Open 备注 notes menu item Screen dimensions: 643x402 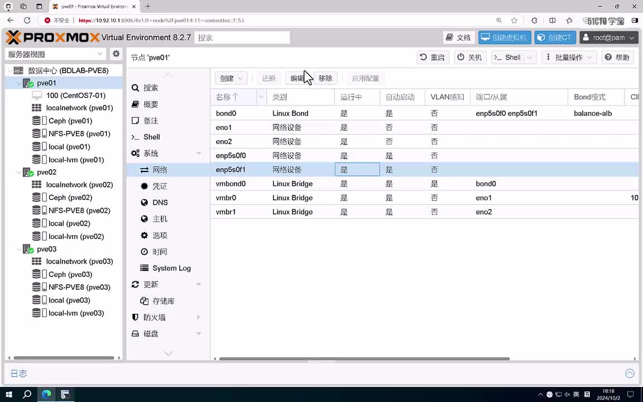pos(169,121)
